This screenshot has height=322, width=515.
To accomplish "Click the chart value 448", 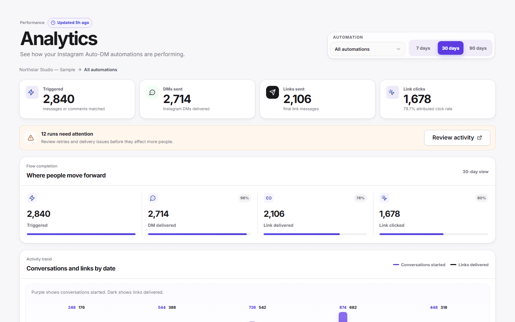I will (433, 307).
